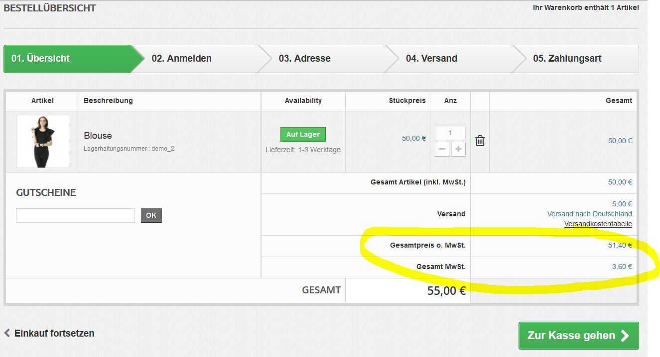660x357 pixels.
Task: Click 'Versand nach Deutschland' text
Action: pos(589,214)
